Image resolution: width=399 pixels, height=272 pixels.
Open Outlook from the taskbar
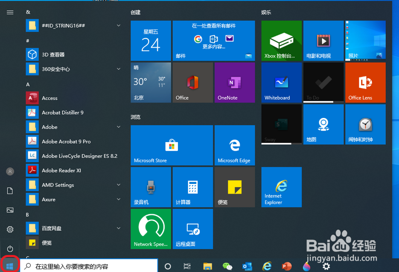tap(247, 266)
